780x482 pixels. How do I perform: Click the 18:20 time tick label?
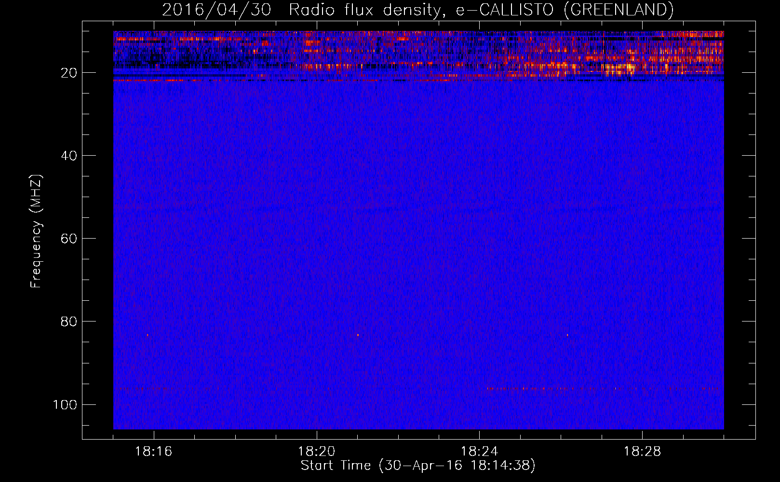pos(317,452)
